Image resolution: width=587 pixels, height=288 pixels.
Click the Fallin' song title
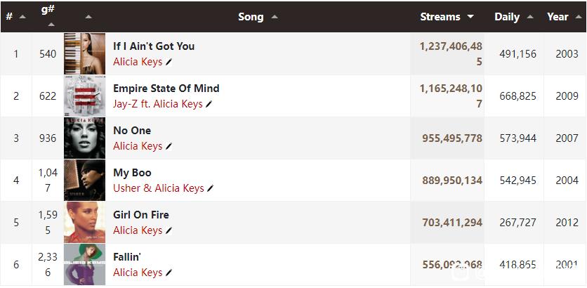127,257
